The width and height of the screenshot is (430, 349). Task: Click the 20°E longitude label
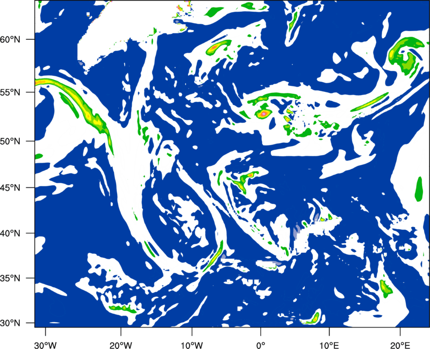click(400, 345)
